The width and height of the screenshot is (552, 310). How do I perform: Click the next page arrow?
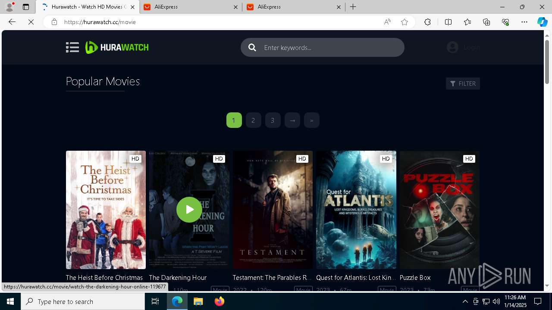tap(292, 120)
